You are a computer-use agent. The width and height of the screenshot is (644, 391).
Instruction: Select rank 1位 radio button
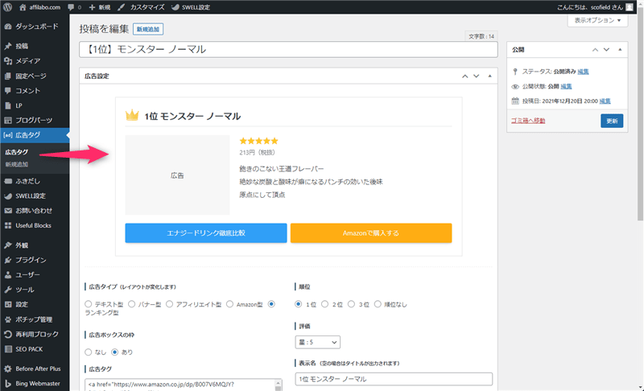pyautogui.click(x=298, y=304)
